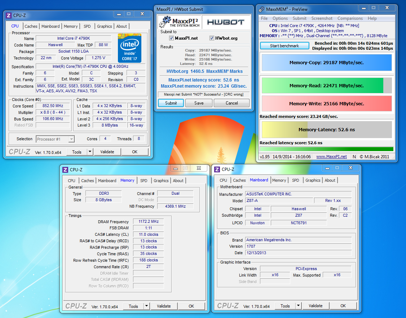
Task: Click the Memory-Latency 52.6 ns bar
Action: [x=327, y=129]
